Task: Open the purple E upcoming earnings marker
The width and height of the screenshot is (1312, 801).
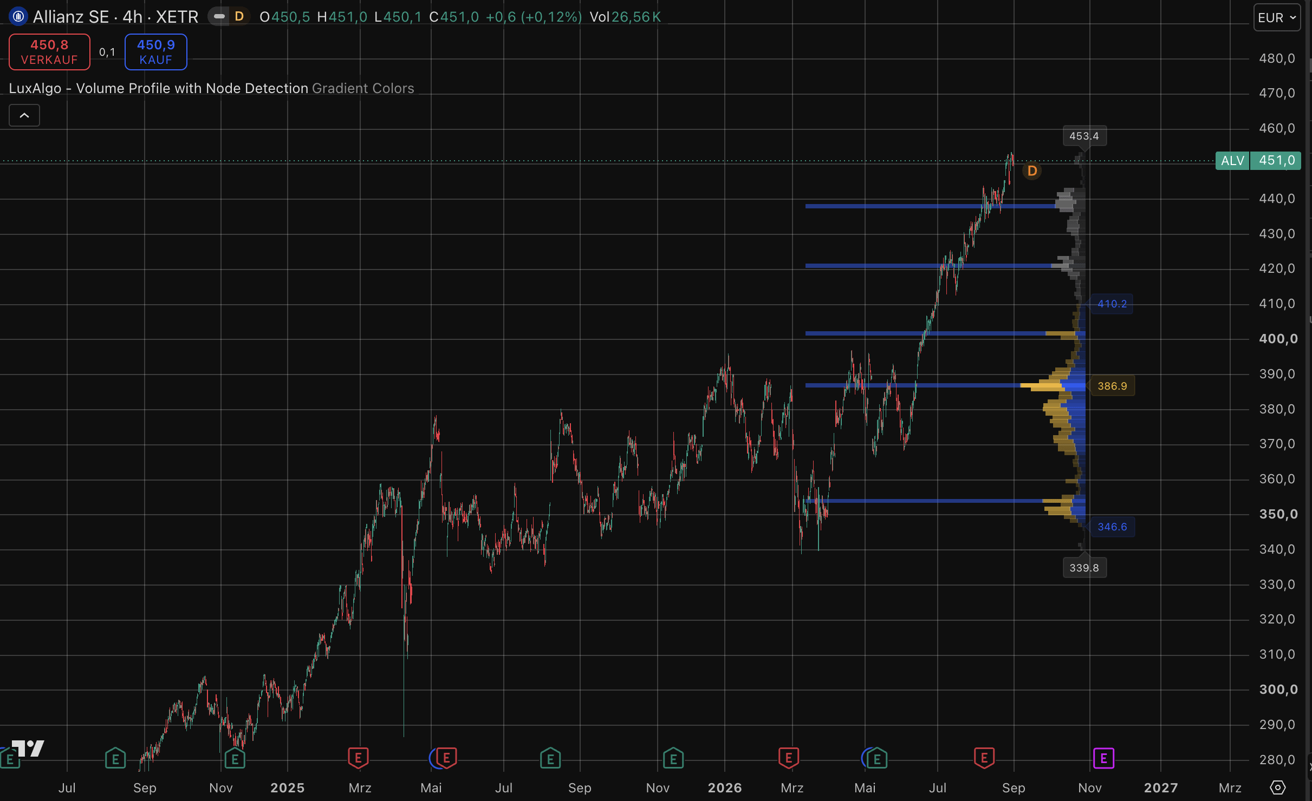Action: coord(1103,758)
